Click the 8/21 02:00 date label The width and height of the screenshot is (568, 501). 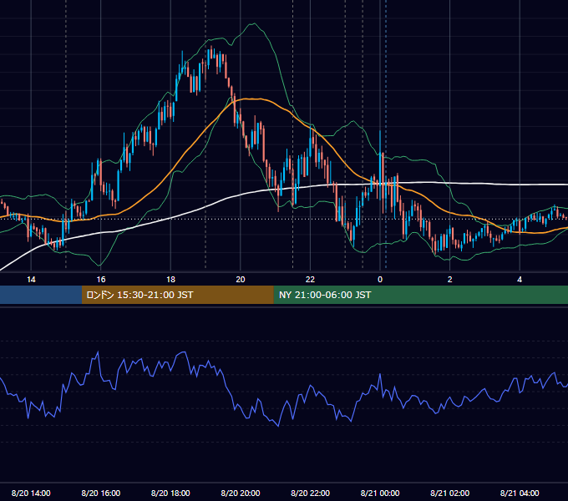450,493
